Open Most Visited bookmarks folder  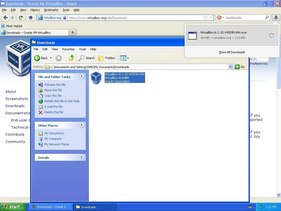point(12,26)
